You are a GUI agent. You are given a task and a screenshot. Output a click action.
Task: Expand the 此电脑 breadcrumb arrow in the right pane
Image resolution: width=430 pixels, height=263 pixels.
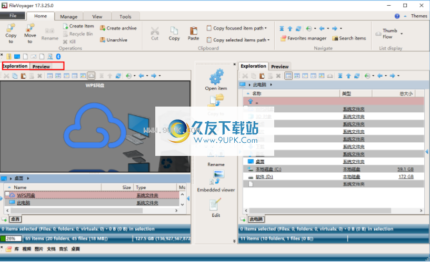(271, 85)
